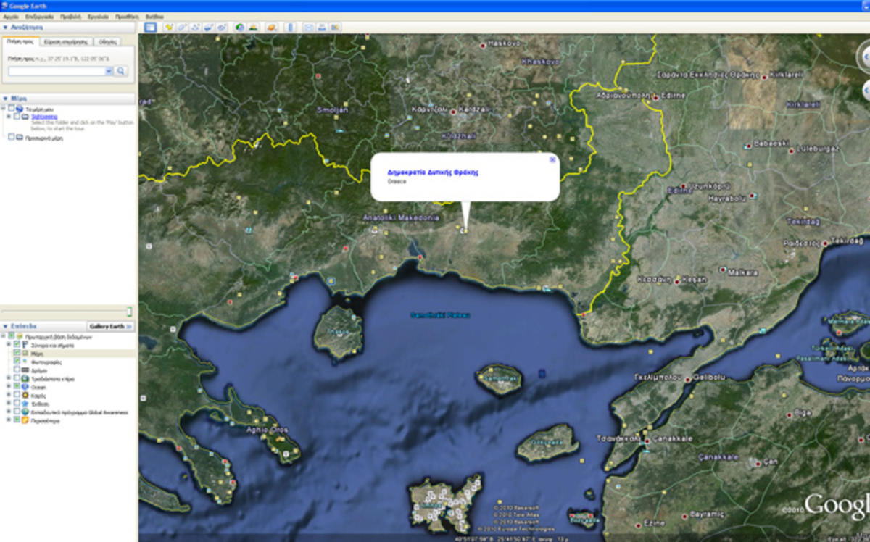
Task: Expand the Τρισδιάστατα κτίρια layer node
Action: pyautogui.click(x=9, y=378)
